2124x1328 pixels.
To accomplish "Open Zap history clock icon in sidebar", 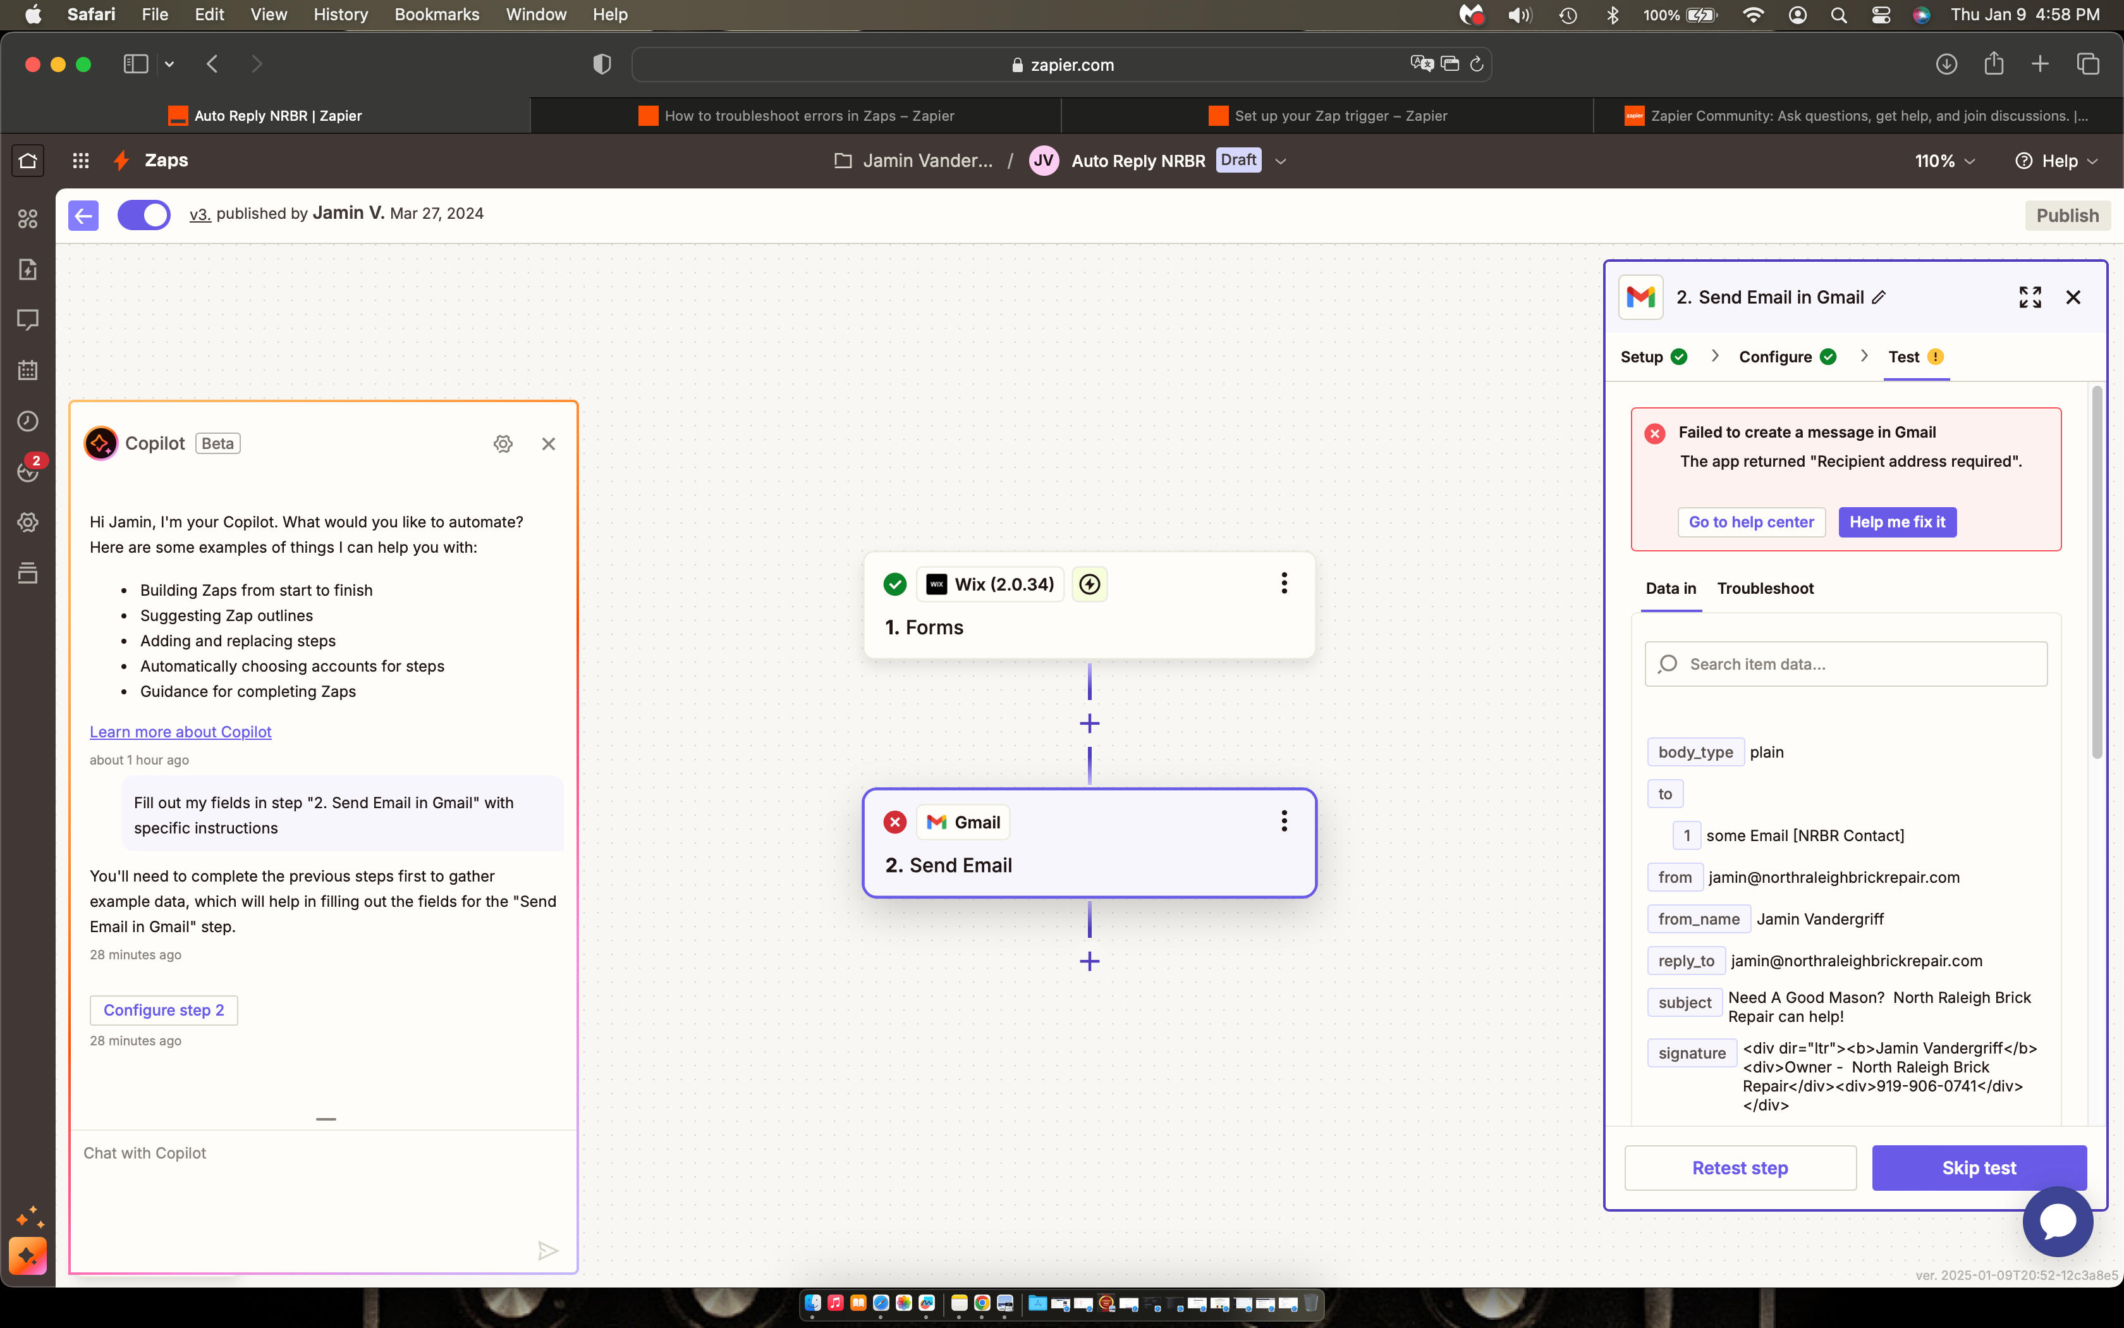I will tap(28, 421).
